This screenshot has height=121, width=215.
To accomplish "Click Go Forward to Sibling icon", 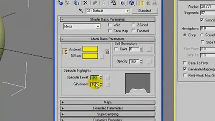I will click(x=155, y=3).
